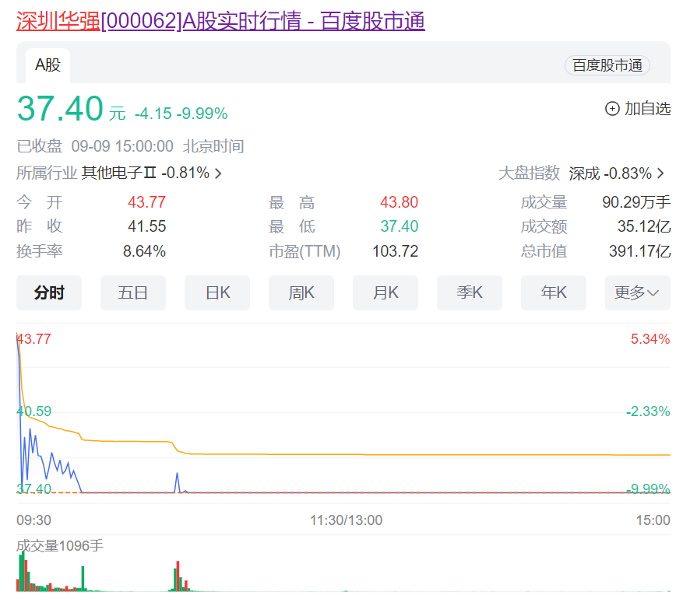Screen dimensions: 690x602
Task: Click the 成交额 value 35.12亿
Action: pos(644,226)
